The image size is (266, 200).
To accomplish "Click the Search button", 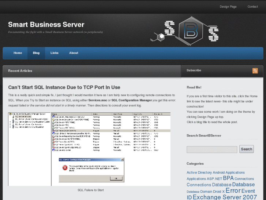I will [247, 149].
